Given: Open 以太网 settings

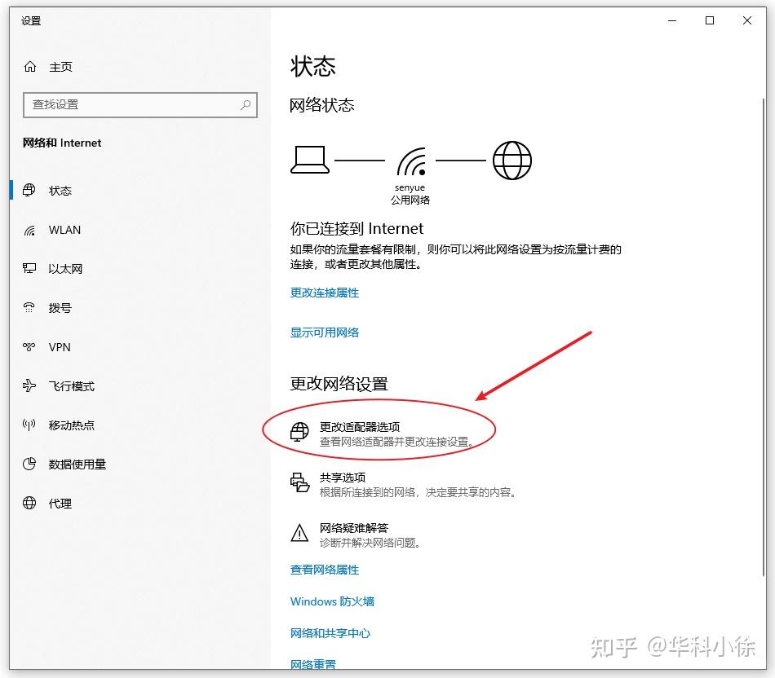Looking at the screenshot, I should coord(65,268).
